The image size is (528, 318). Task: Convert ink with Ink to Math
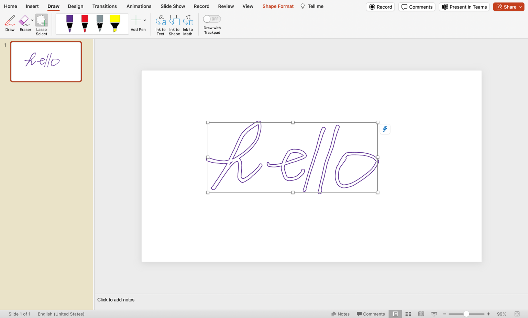[188, 25]
